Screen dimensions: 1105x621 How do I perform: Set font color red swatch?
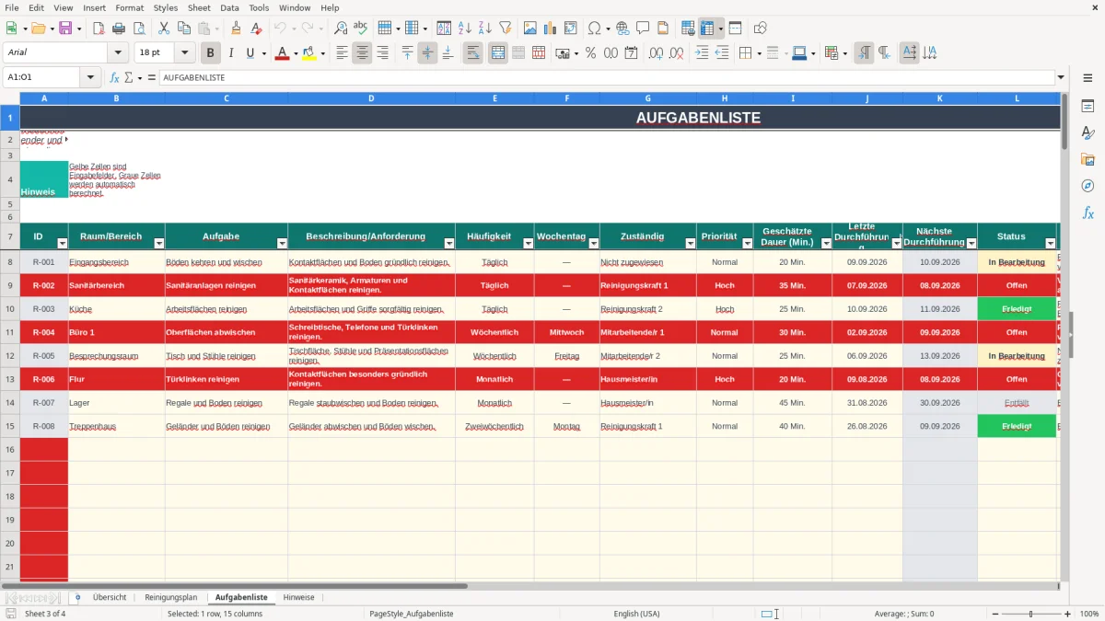(282, 53)
